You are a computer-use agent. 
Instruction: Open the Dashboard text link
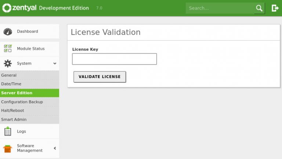pos(27,32)
